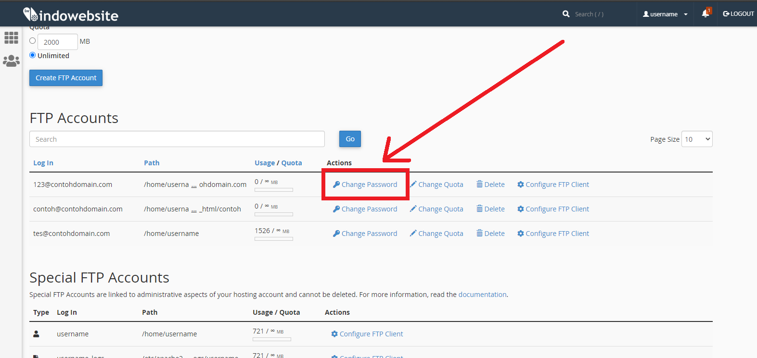The height and width of the screenshot is (358, 757).
Task: Click gear icon for contoh@contohdomain.com row
Action: pyautogui.click(x=520, y=209)
